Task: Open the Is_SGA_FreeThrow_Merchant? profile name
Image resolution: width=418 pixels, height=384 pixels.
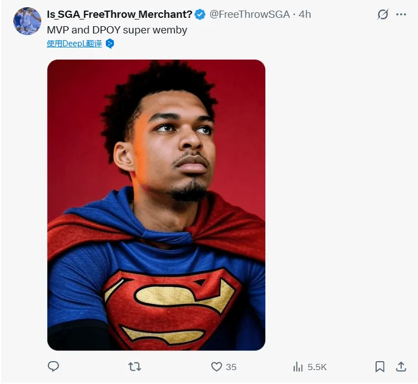Action: [119, 14]
